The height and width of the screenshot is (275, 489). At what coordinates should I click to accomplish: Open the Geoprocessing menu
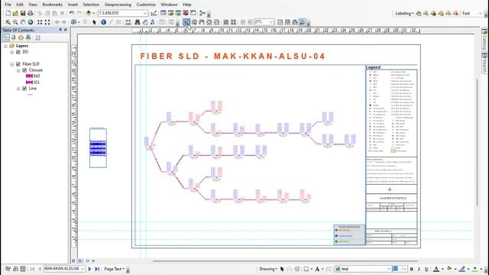118,5
